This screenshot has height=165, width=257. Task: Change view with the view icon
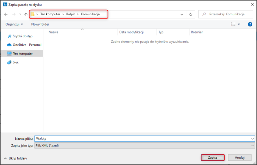[233, 24]
